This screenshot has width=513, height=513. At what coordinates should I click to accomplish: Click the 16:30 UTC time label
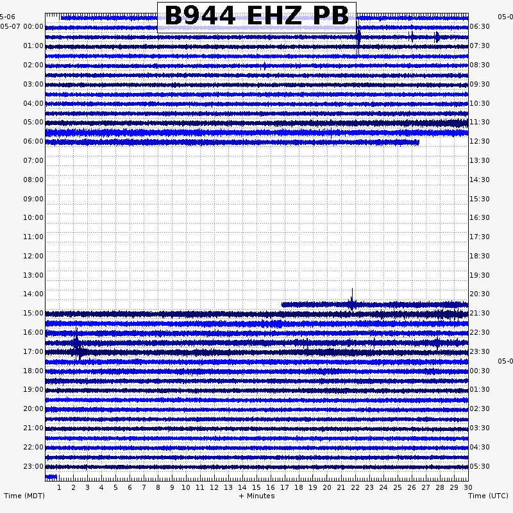[x=480, y=217]
